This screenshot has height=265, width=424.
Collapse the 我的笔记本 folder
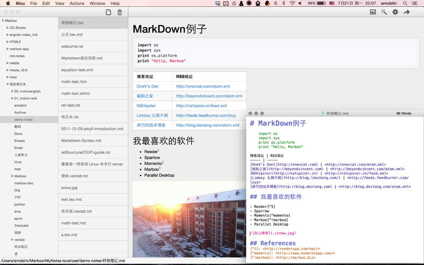[7, 84]
